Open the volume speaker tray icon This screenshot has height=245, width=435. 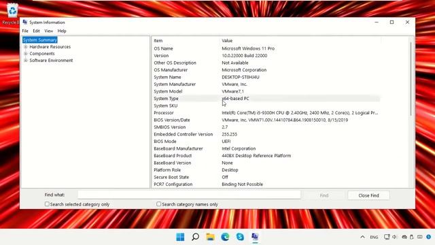tap(394, 237)
